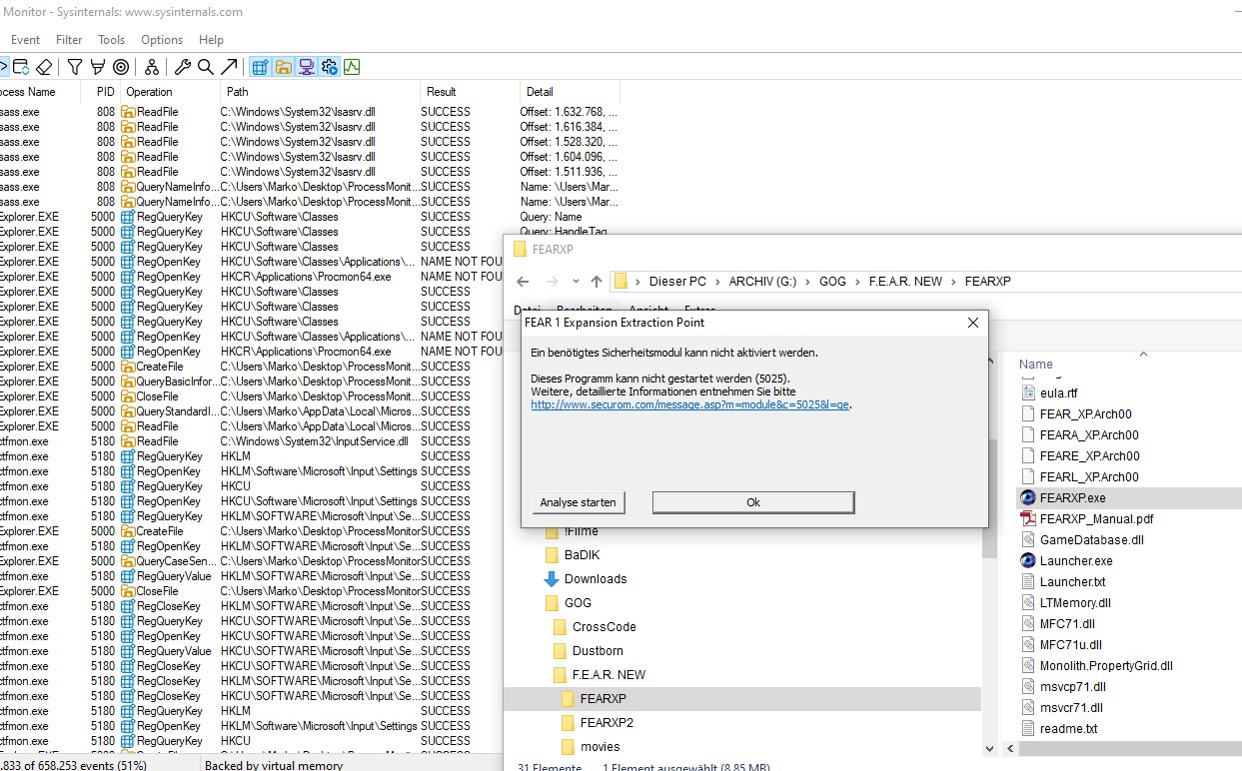Select the BaDIK folder in the tree
1242x771 pixels.
(582, 555)
